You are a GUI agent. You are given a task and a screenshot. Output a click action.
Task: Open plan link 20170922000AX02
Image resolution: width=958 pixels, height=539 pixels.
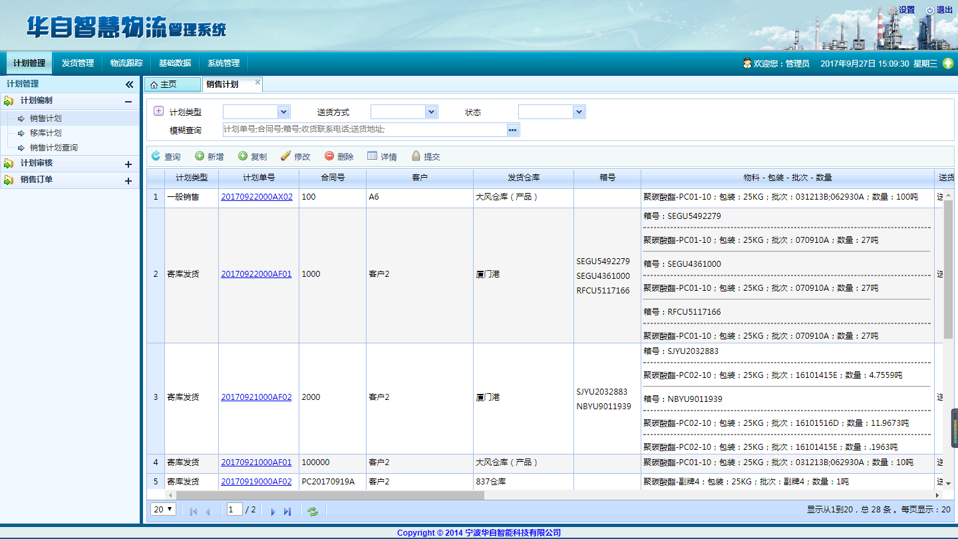click(x=257, y=197)
